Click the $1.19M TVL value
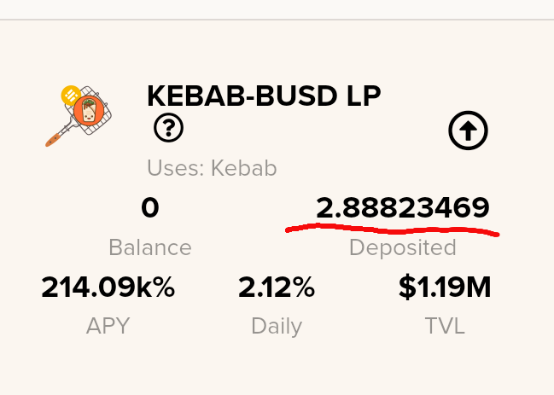The height and width of the screenshot is (395, 554). (x=445, y=287)
